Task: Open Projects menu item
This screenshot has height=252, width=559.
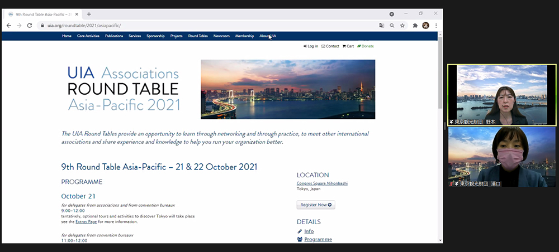Action: tap(177, 36)
